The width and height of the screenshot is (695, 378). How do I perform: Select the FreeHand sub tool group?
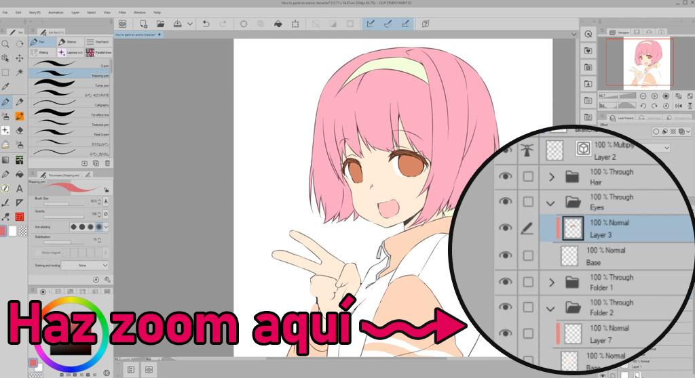click(x=98, y=41)
